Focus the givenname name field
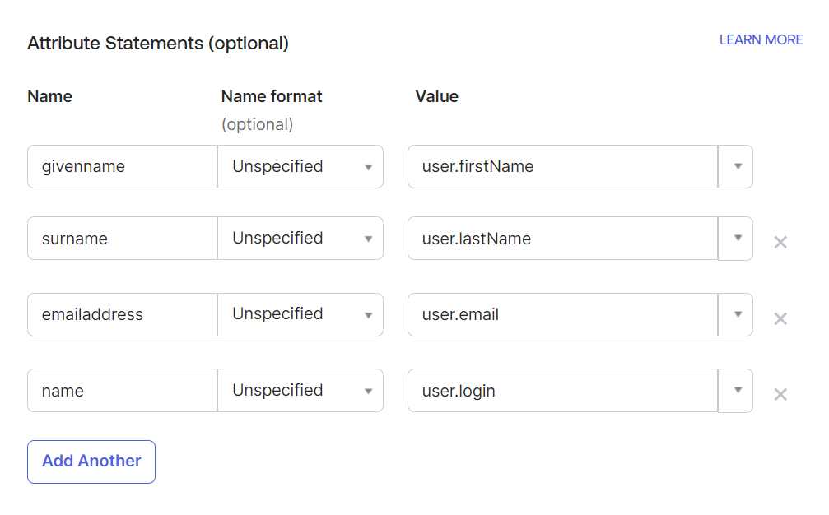Viewport: 829px width, 515px height. coord(122,166)
